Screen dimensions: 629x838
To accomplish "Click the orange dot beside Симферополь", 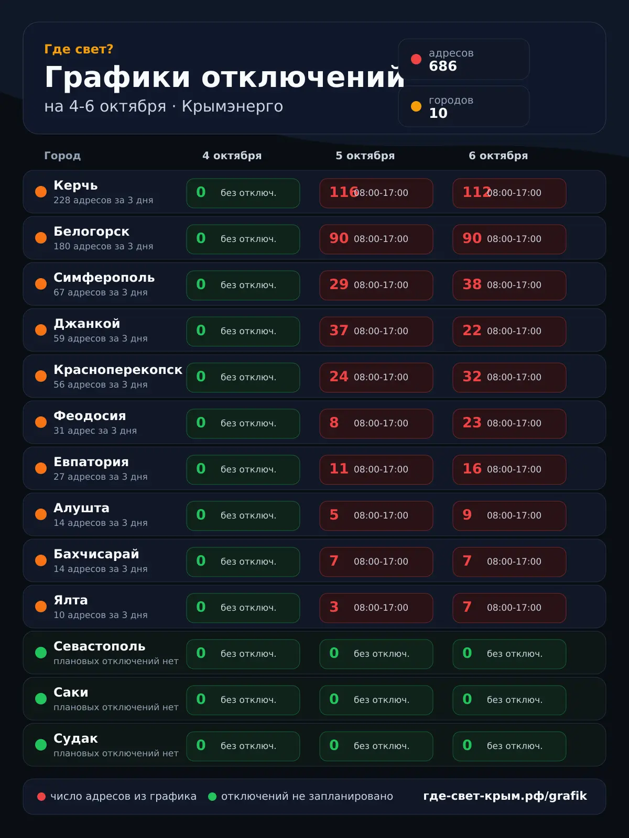I will pyautogui.click(x=41, y=284).
